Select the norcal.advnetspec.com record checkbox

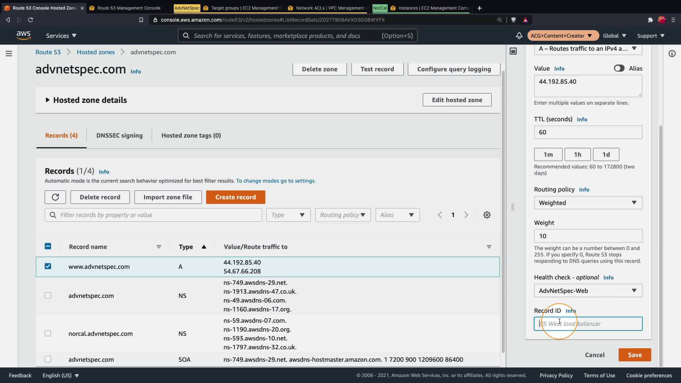tap(48, 333)
